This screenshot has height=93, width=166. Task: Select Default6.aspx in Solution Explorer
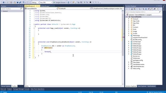click(137, 54)
